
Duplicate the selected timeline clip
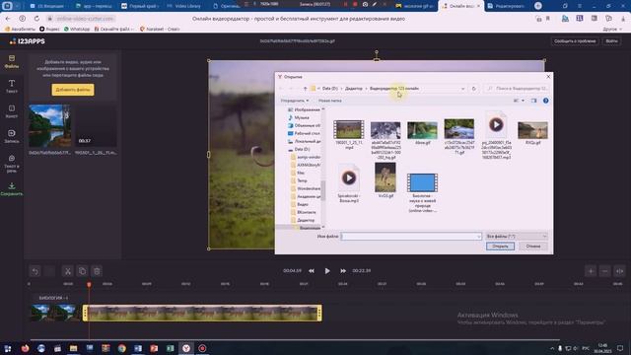point(82,271)
